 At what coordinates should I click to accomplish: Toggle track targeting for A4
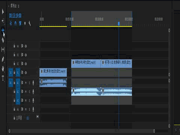(x=18, y=109)
